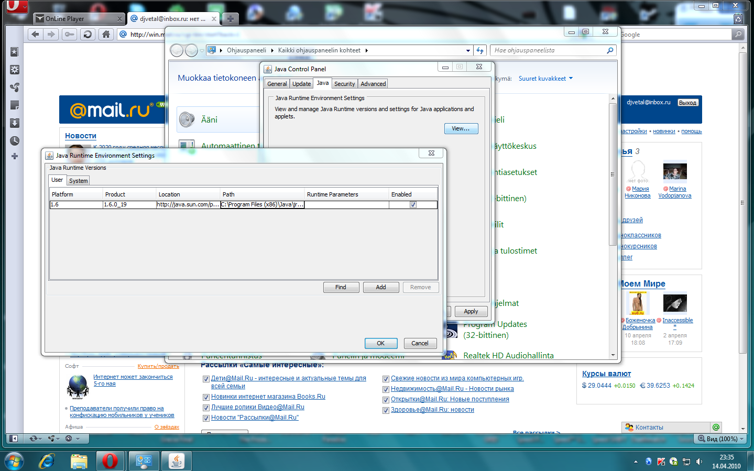Viewport: 754px width, 471px height.
Task: Click the refresh icon in Control Panel address bar
Action: 480,50
